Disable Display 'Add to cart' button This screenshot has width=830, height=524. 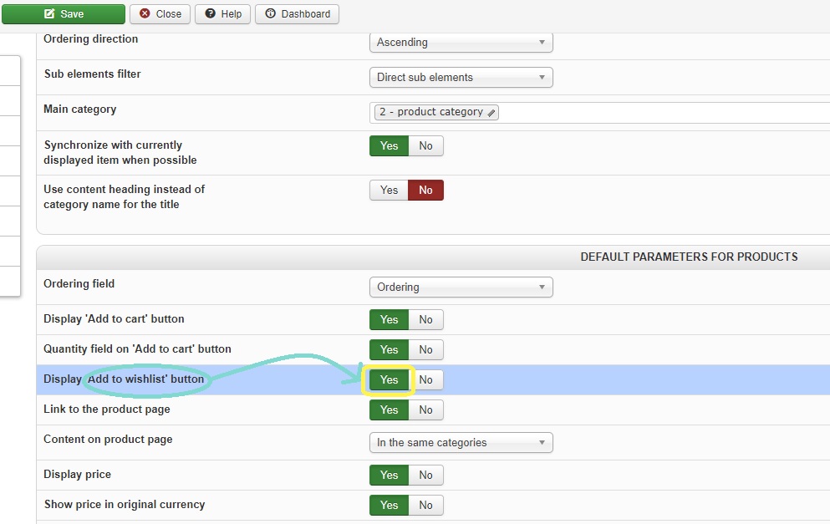point(426,319)
